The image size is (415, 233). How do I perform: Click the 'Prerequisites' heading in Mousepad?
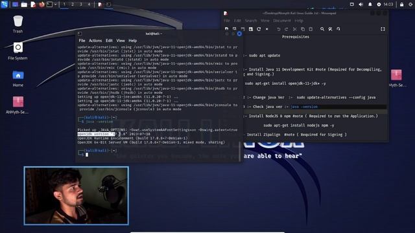point(296,37)
